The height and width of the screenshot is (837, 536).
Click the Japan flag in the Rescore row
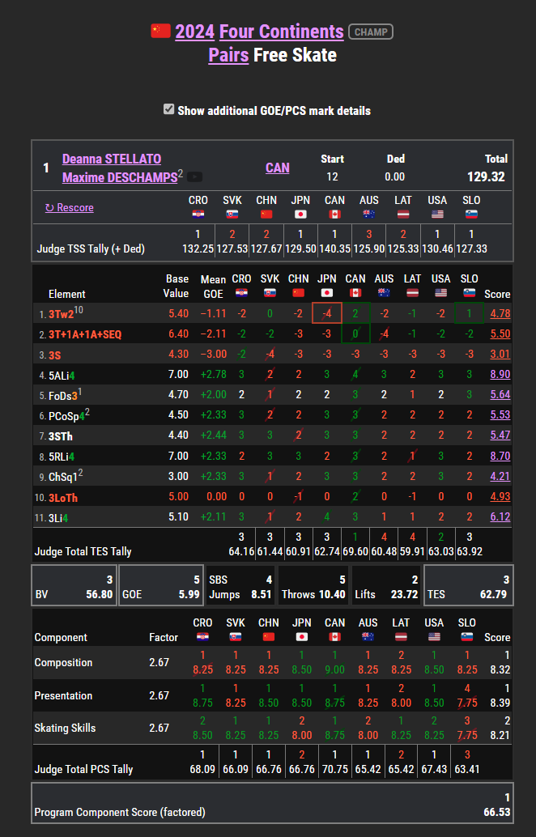(300, 215)
